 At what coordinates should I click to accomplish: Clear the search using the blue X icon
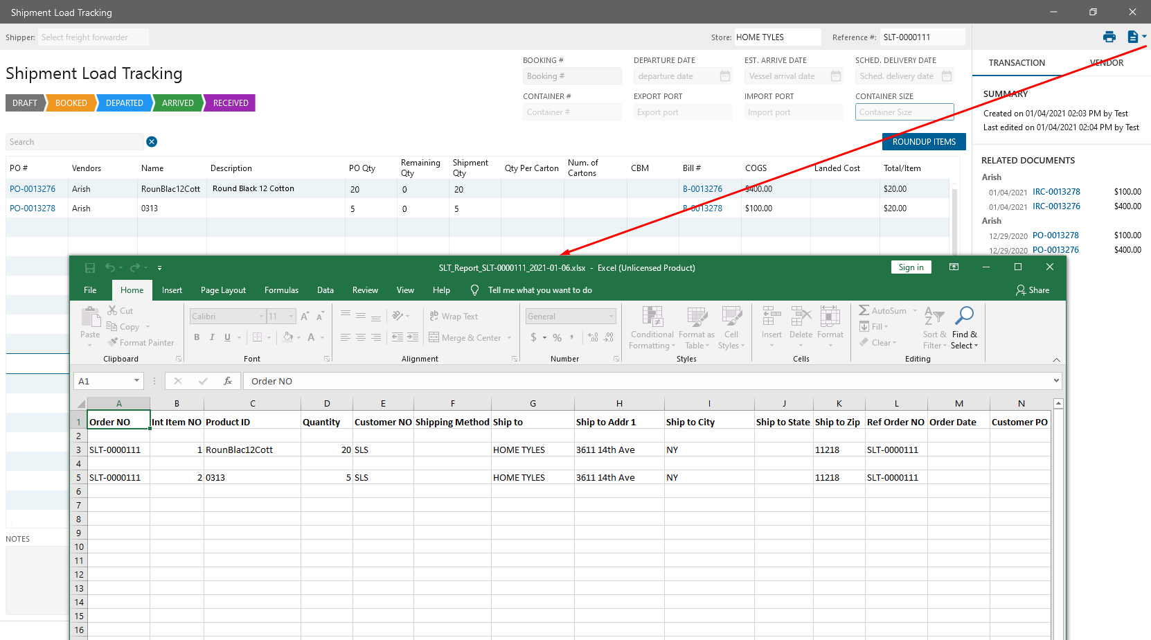pos(152,142)
